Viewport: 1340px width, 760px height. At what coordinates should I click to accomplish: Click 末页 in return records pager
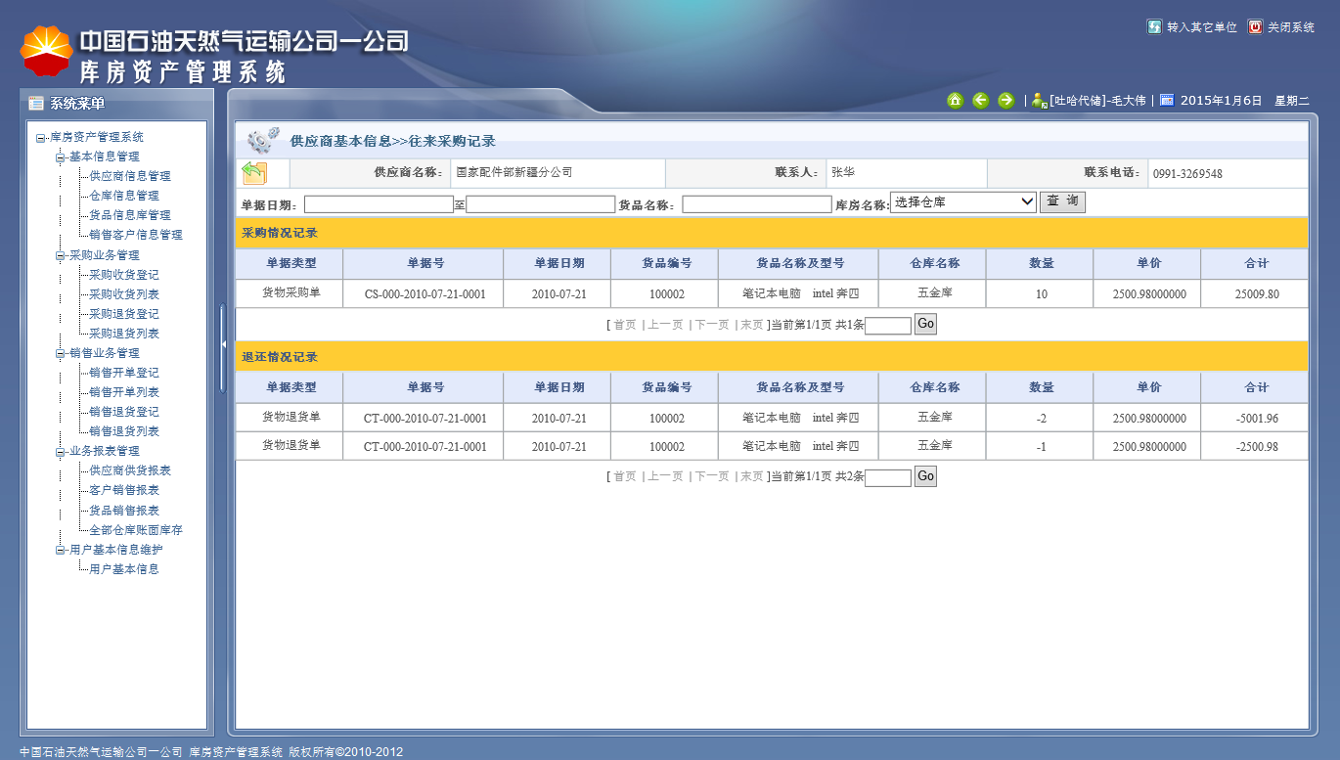(752, 476)
